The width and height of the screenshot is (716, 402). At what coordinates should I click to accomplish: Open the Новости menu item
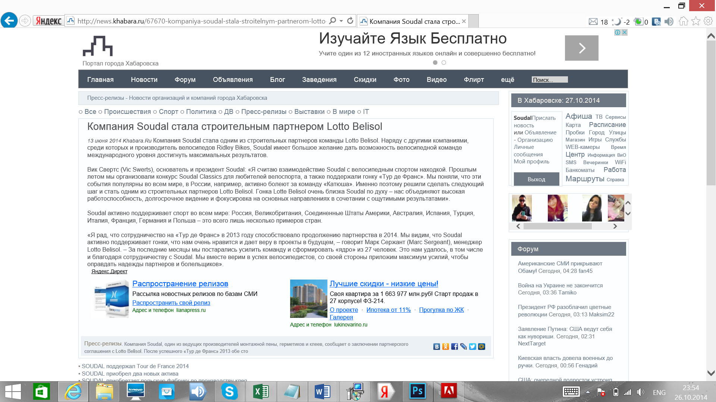(x=144, y=80)
